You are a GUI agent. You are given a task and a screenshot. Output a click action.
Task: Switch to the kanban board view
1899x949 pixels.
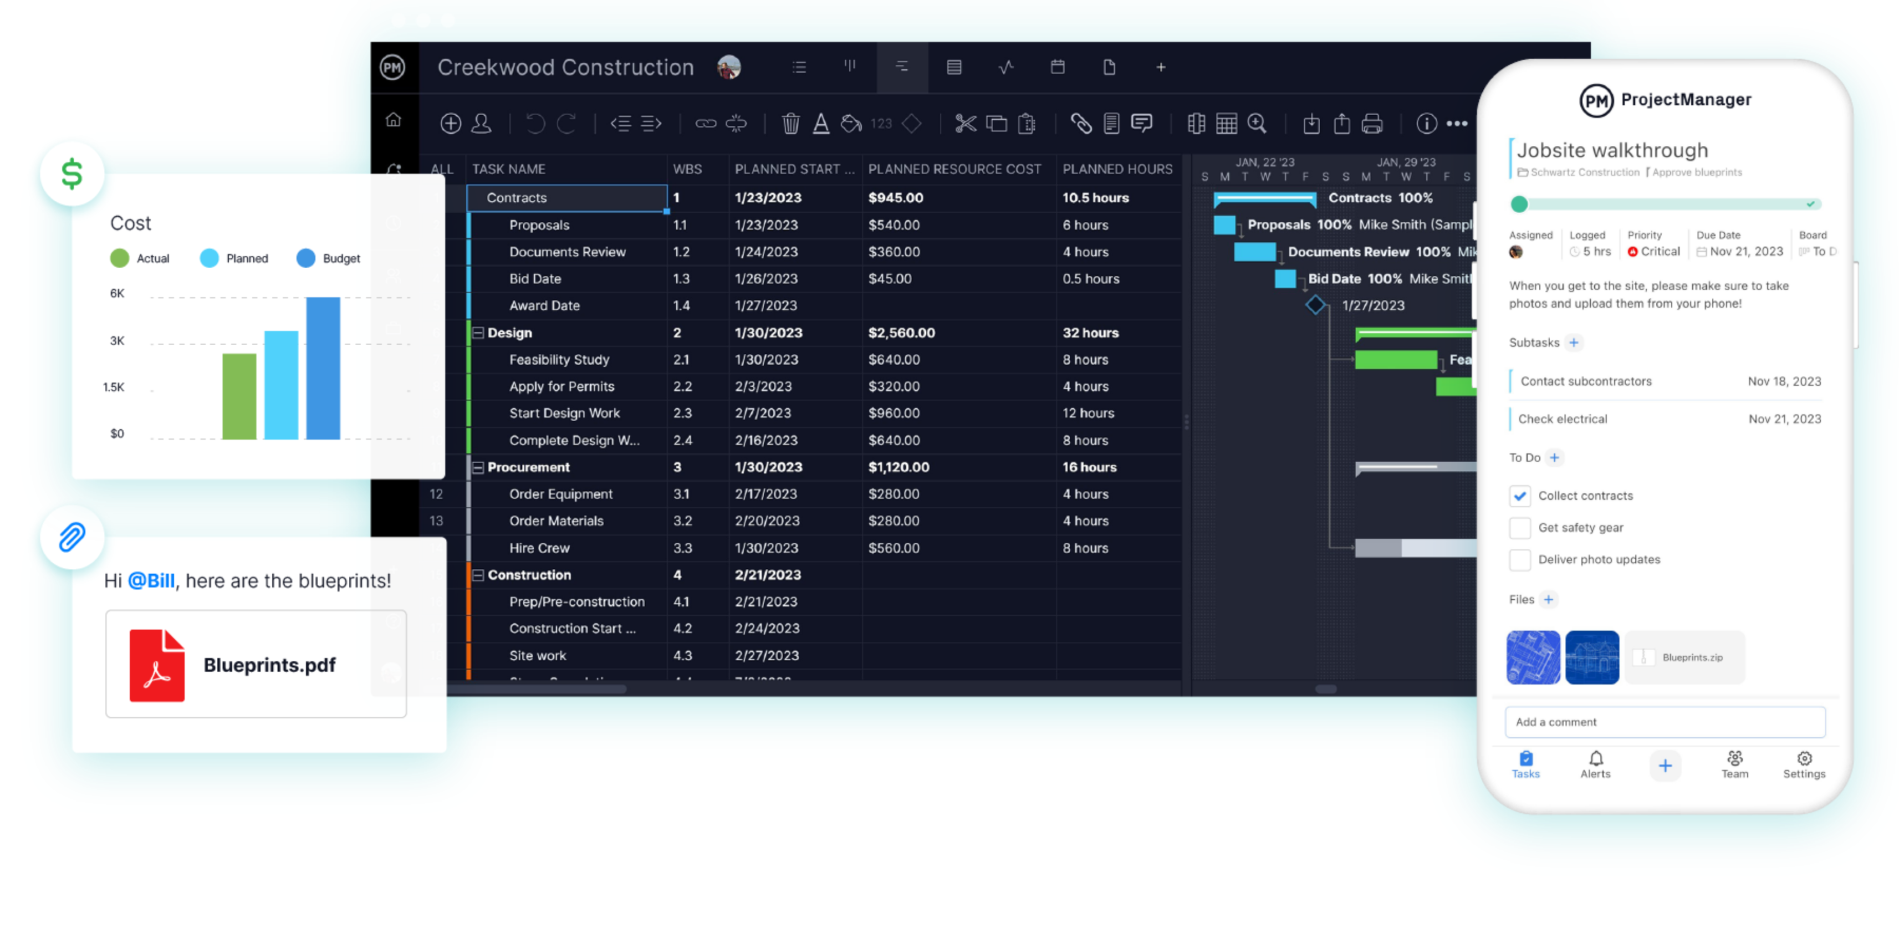tap(850, 67)
